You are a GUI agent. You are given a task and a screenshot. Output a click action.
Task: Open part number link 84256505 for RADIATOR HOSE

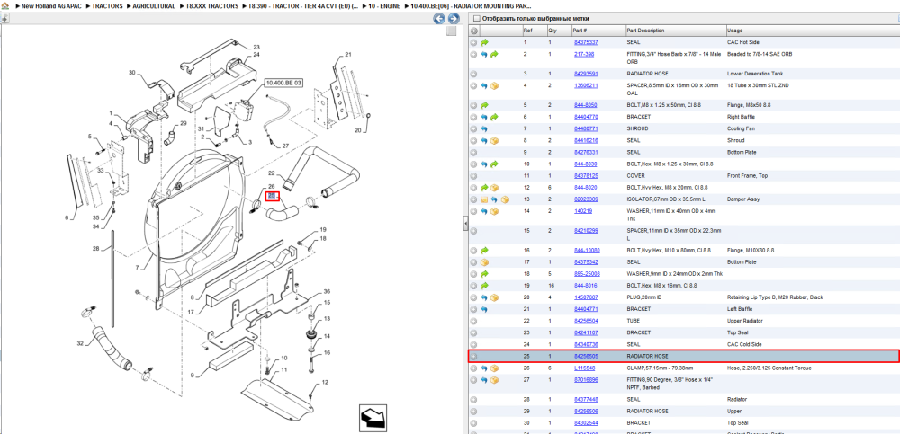(x=586, y=356)
